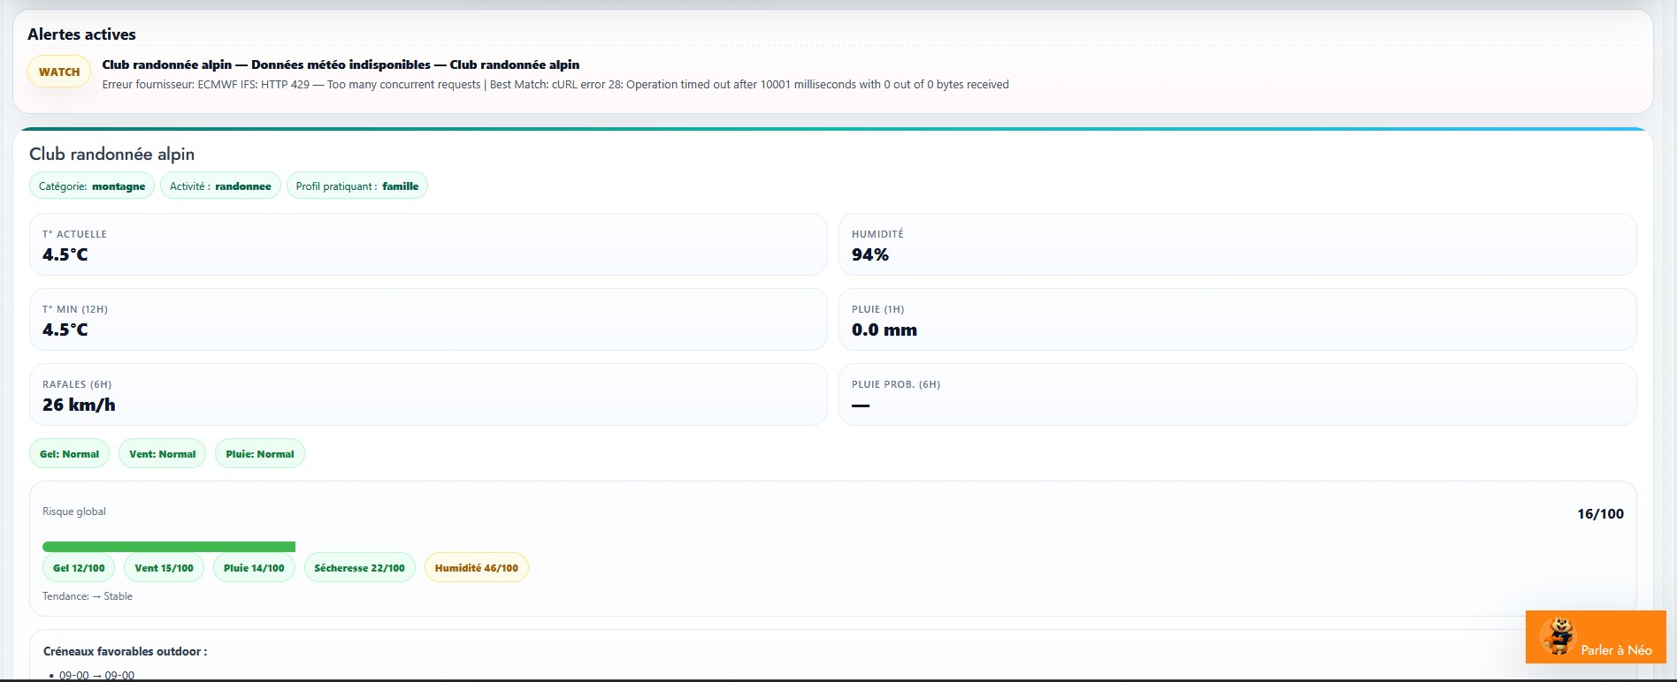Click the WATCH alert badge

[59, 72]
